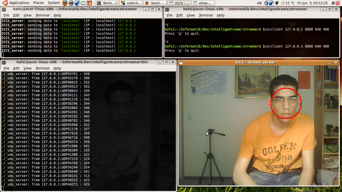The image size is (342, 192).
Task: Open Help menu in the client terminal
Action: (220, 15)
